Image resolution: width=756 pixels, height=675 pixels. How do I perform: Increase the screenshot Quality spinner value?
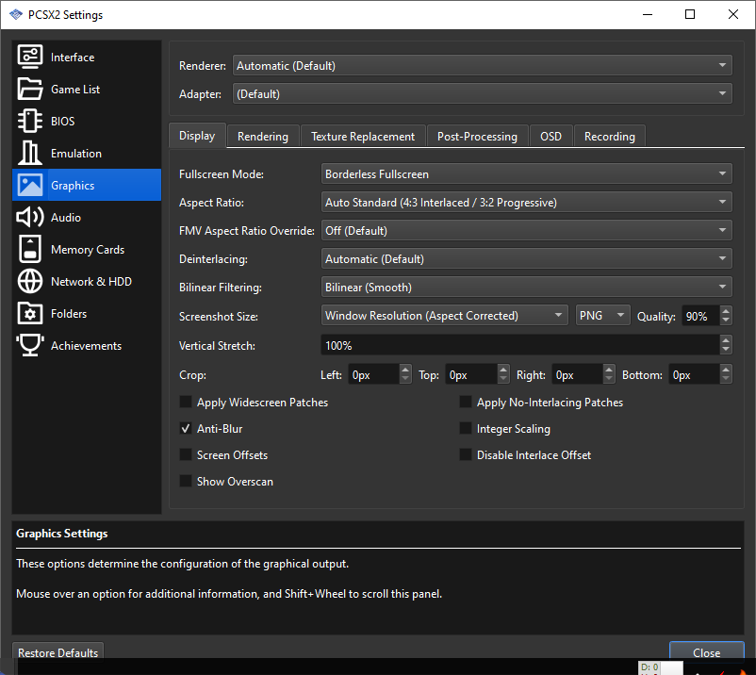pyautogui.click(x=725, y=311)
